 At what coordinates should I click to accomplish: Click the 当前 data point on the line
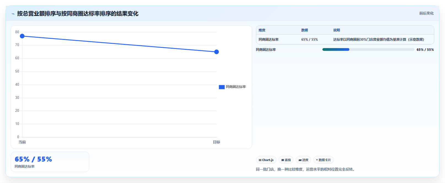[22, 36]
